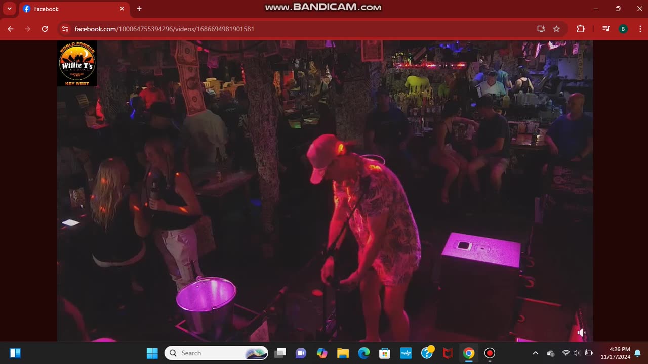The height and width of the screenshot is (364, 648).
Task: Reload the Facebook video page
Action: pos(45,29)
